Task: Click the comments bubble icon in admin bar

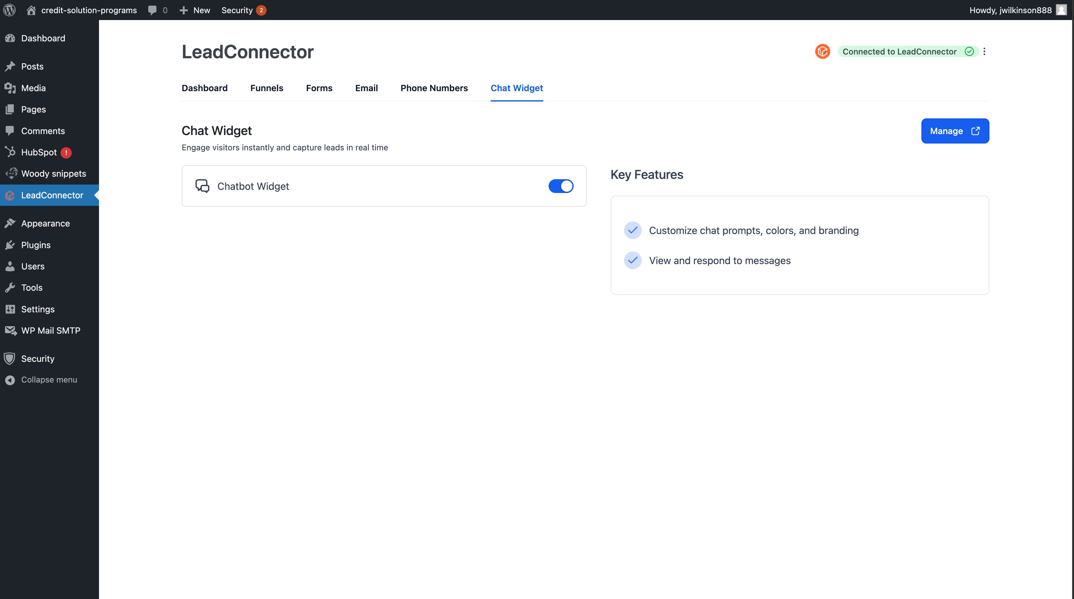Action: [152, 10]
